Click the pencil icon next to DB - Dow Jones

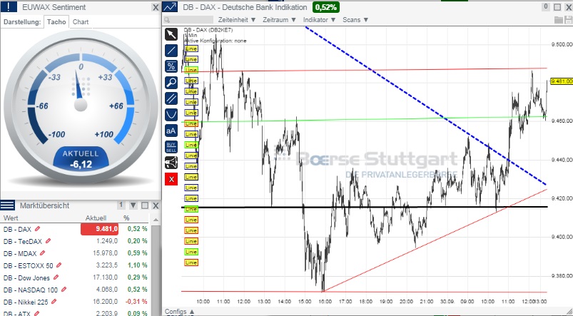click(56, 277)
